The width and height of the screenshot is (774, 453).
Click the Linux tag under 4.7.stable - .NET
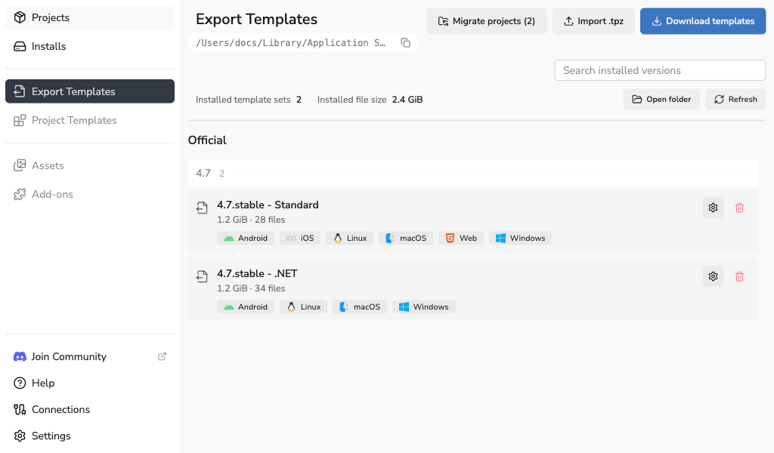(x=303, y=307)
